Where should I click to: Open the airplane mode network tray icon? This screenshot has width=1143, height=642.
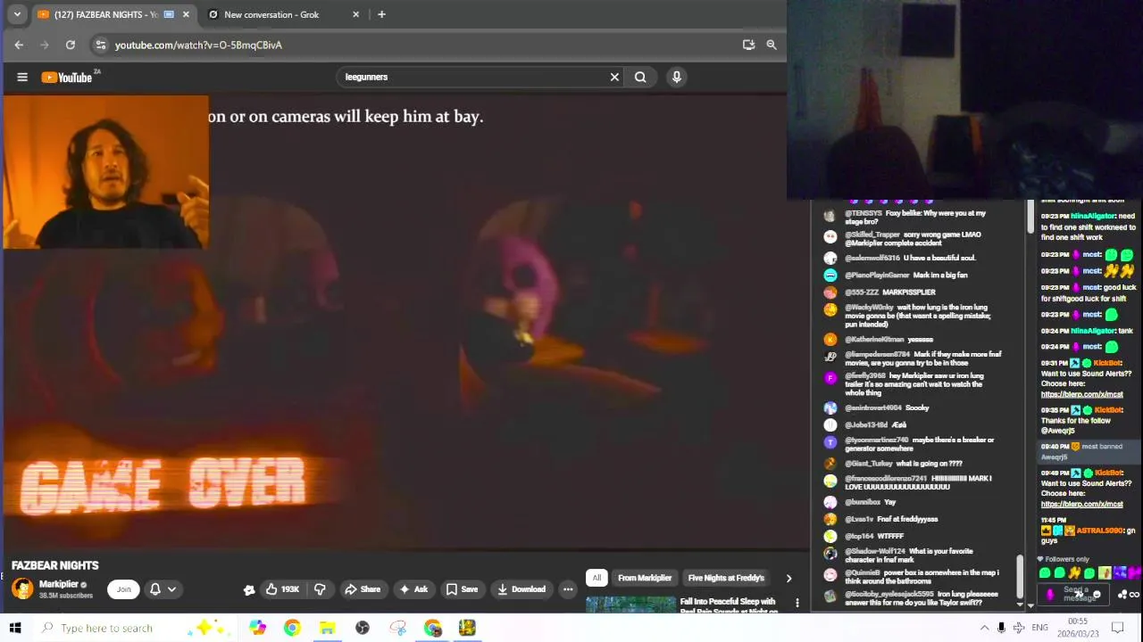coord(1020,628)
